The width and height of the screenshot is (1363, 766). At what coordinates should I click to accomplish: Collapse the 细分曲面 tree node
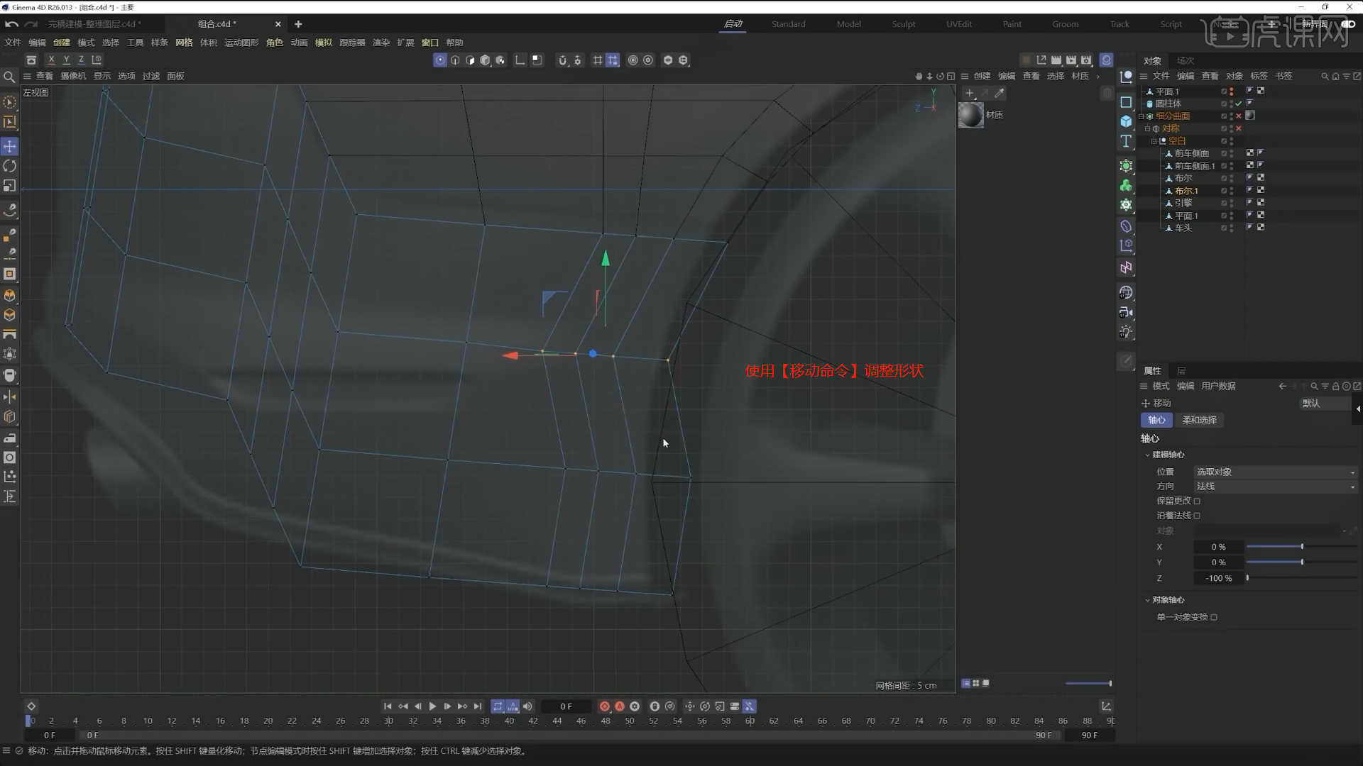1141,116
